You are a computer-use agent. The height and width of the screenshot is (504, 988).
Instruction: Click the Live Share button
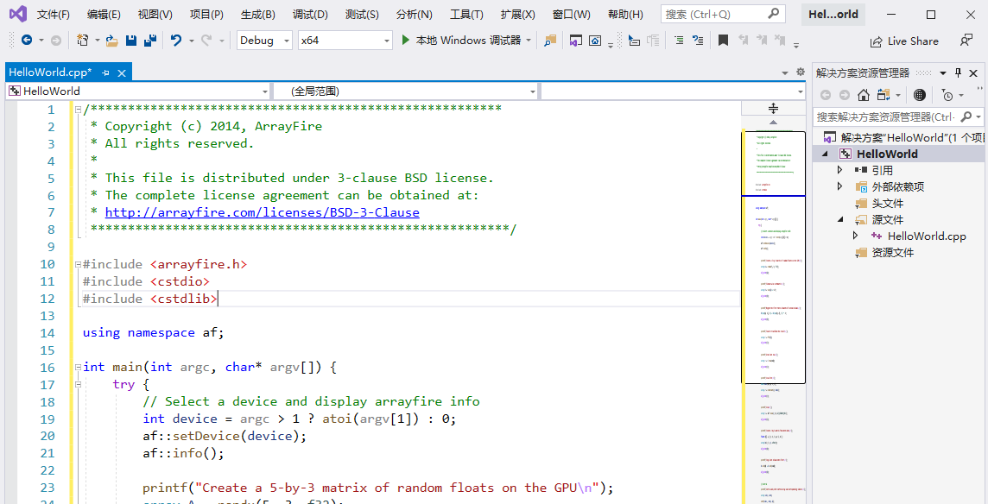904,41
